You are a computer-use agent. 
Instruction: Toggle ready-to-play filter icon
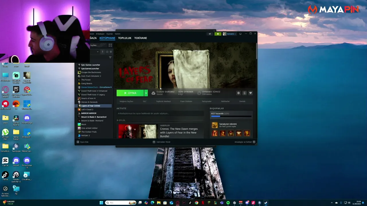tap(111, 52)
